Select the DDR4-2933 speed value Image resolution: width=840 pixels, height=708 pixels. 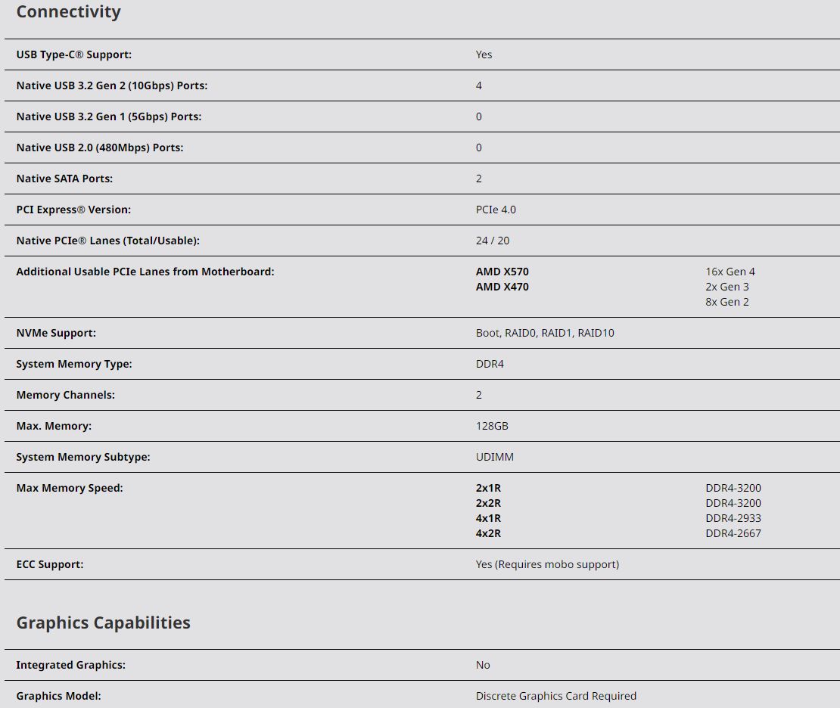pos(733,518)
